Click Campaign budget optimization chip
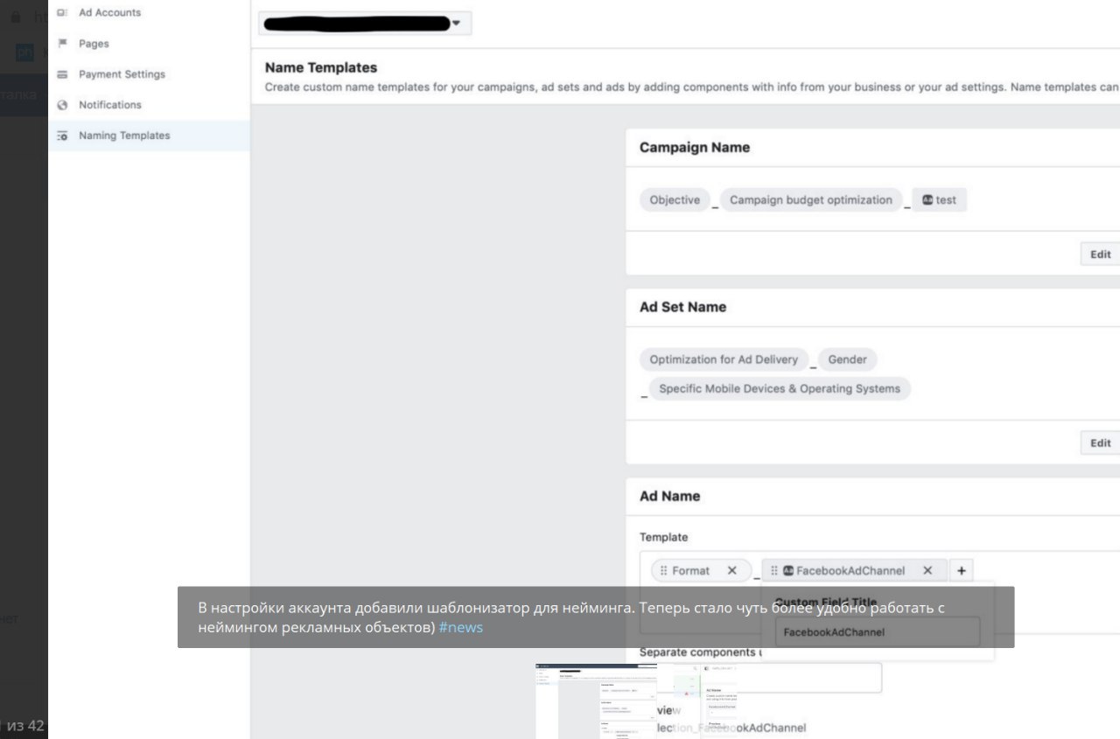 [x=811, y=200]
